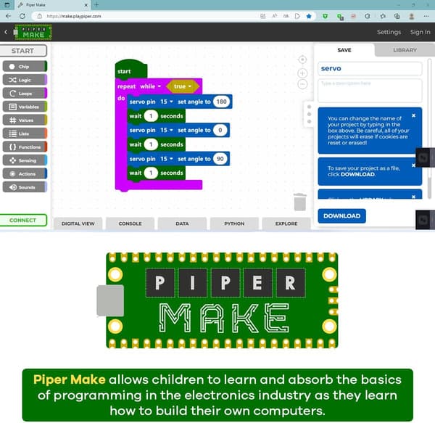Click the CONNECT button
Viewport: 435px width, 423px height.
tap(23, 220)
